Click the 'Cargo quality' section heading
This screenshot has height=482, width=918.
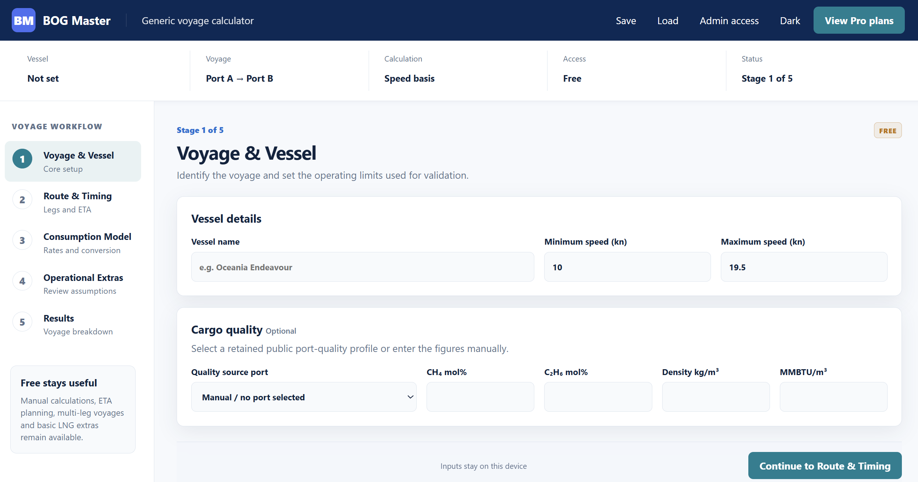pos(227,330)
